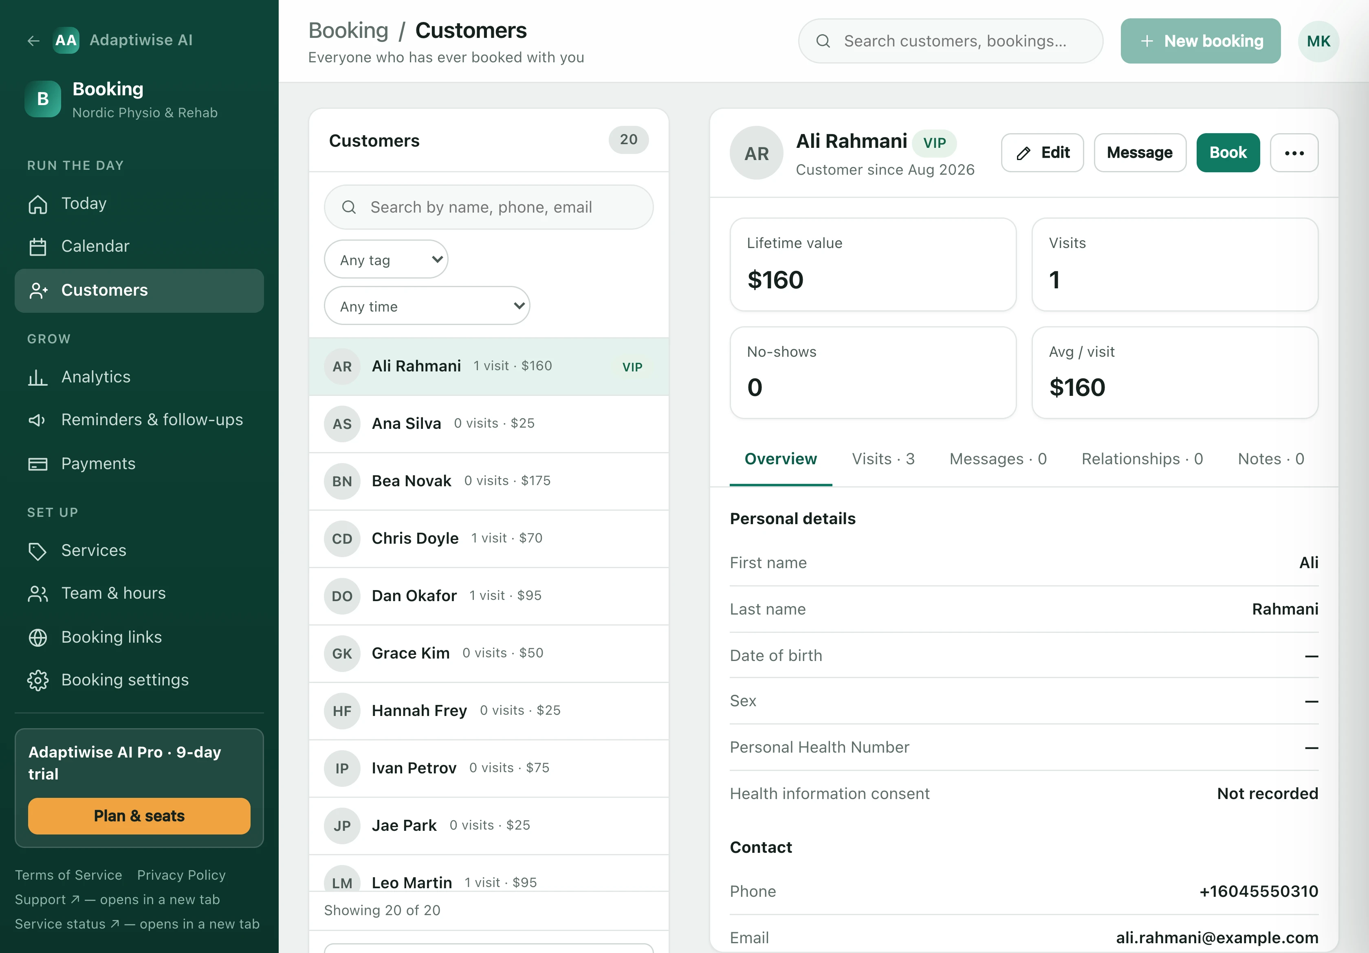Select Ivan Petrov in the customer list
The height and width of the screenshot is (953, 1369).
[489, 768]
